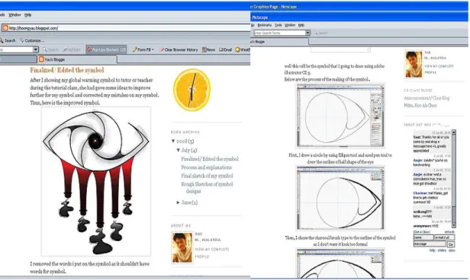This screenshot has width=470, height=280.
Task: Open the Window menu in left browser
Action: pyautogui.click(x=14, y=15)
